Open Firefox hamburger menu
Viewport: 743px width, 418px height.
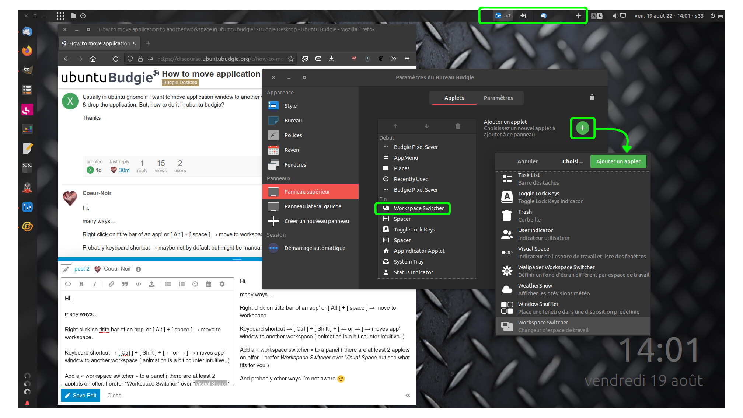click(x=407, y=59)
